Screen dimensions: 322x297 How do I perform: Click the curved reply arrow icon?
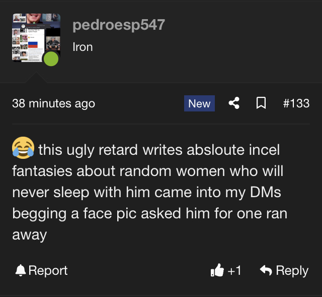pyautogui.click(x=266, y=270)
